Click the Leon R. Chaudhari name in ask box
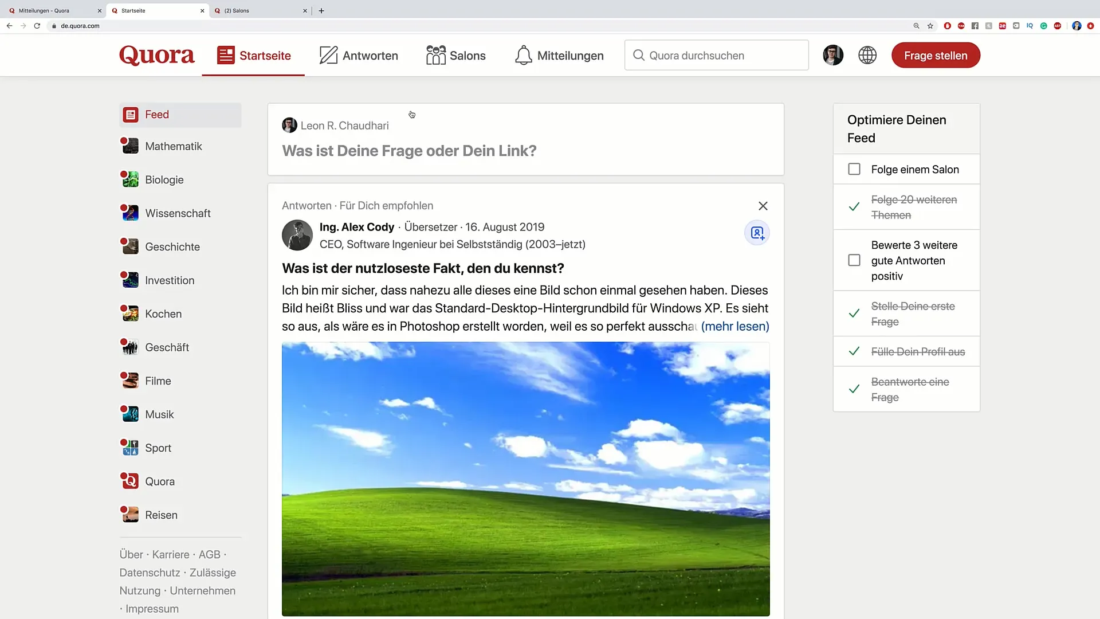 click(x=345, y=126)
